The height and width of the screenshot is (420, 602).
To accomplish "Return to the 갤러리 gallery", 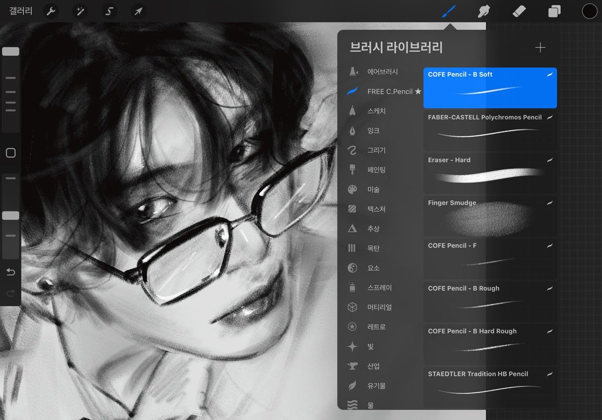I will click(x=21, y=11).
